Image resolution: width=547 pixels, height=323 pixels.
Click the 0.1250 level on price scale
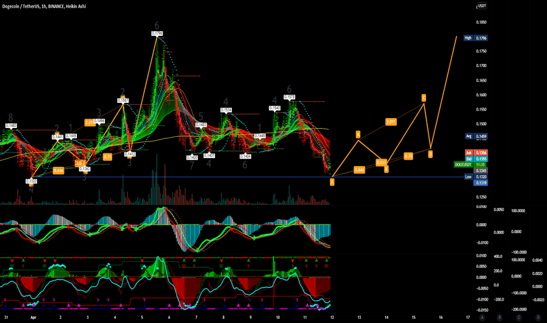click(481, 197)
